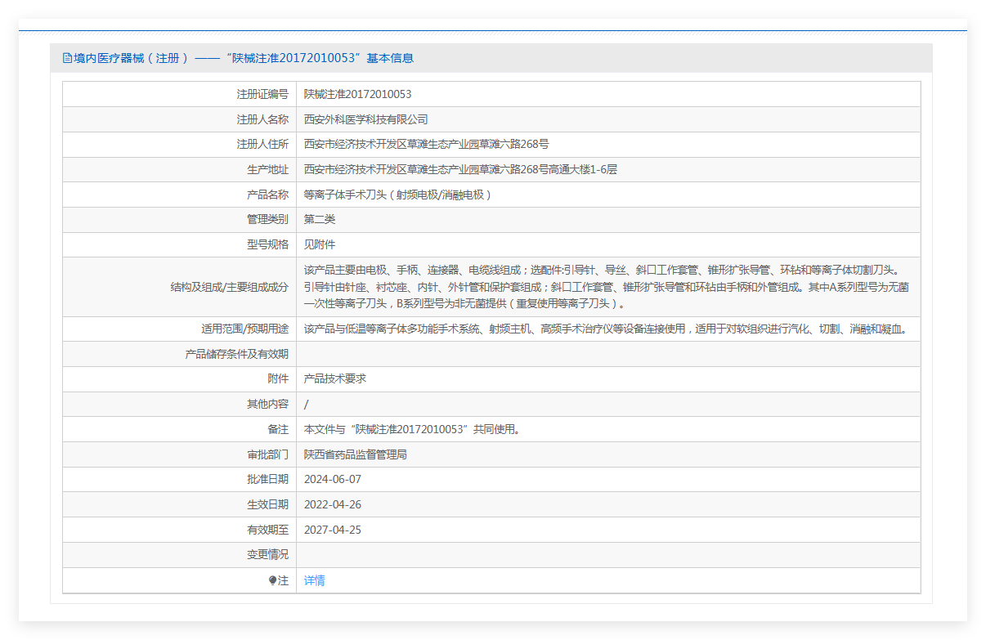Viewport: 986px width, 640px height.
Task: Click the 审批部门 label
Action: click(267, 454)
